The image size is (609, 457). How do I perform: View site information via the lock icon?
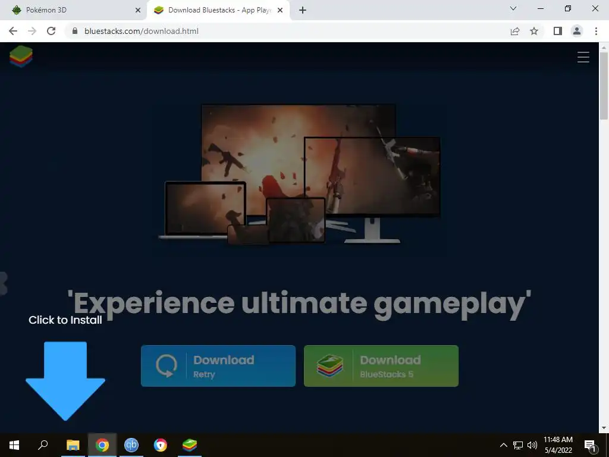pos(74,31)
